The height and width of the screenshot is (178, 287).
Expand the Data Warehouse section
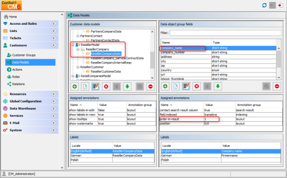54,108
